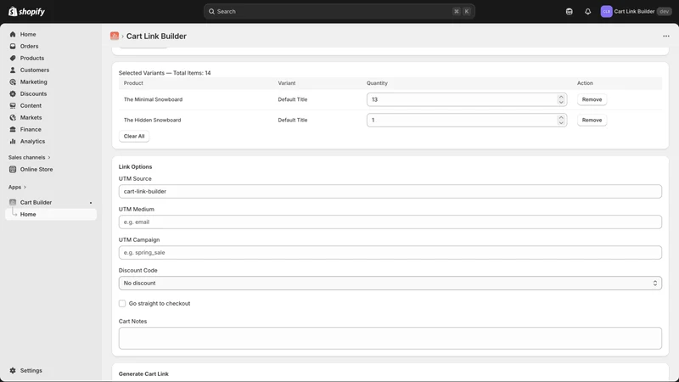Click the Customers person icon
Viewport: 679px width, 382px height.
[x=13, y=70]
